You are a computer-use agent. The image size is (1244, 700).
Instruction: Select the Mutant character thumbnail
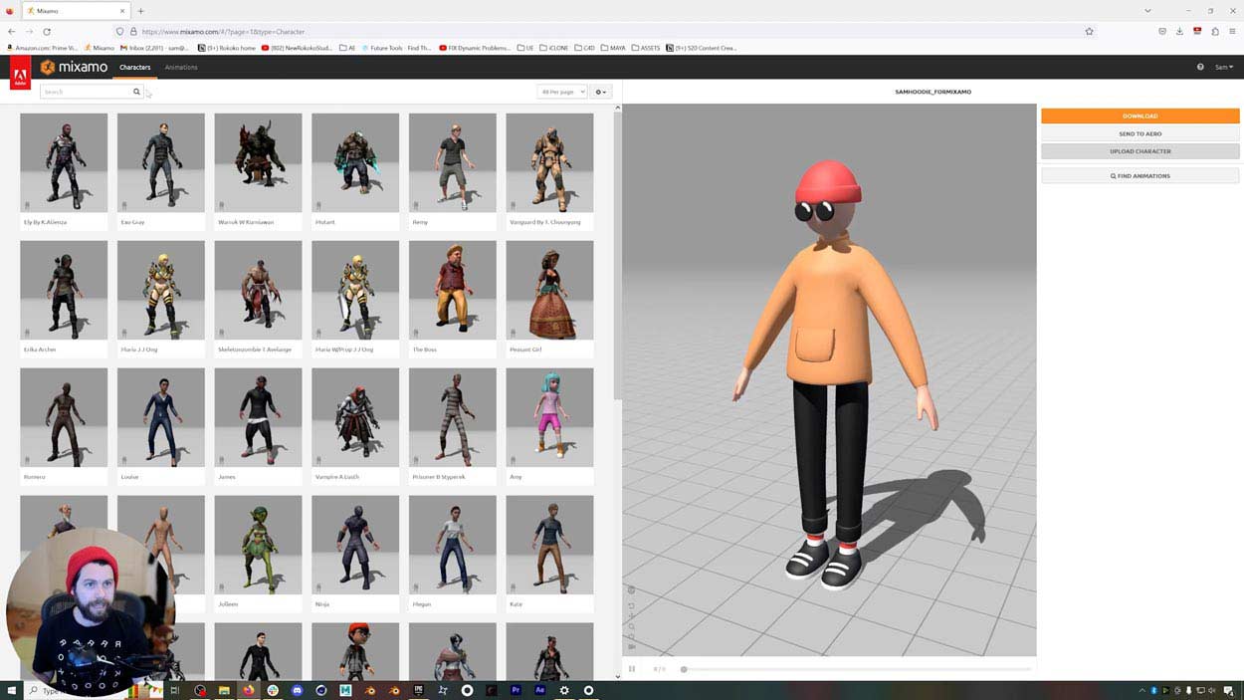coord(355,162)
